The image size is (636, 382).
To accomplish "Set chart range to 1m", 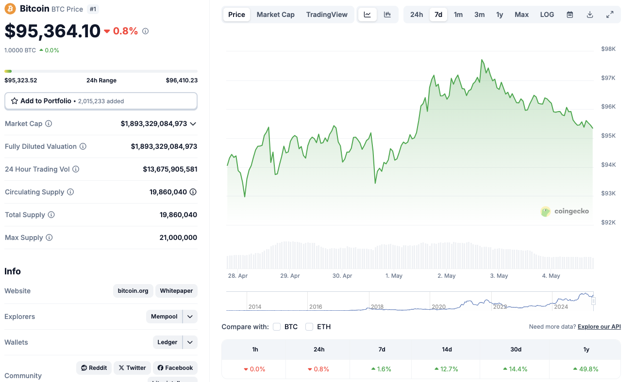I will tap(458, 15).
